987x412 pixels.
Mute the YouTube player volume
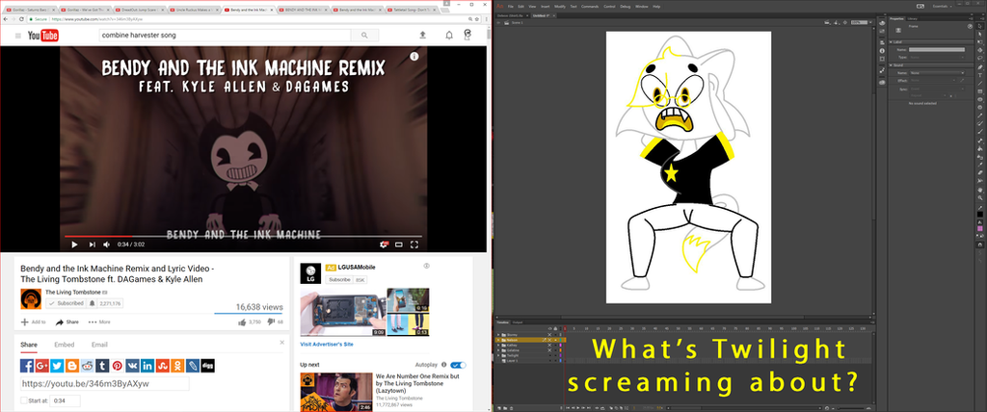(x=107, y=245)
